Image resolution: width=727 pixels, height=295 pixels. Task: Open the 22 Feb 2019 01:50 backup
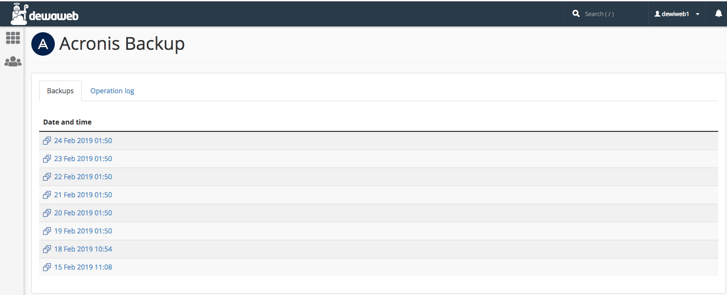83,177
